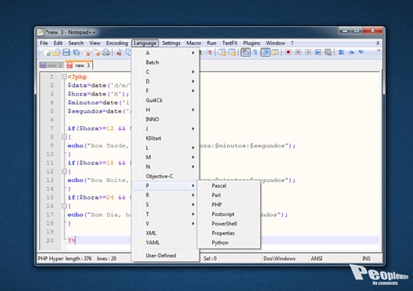Toggle Show All Characters pilcrow icon
Image resolution: width=413 pixels, height=291 pixels.
[255, 53]
